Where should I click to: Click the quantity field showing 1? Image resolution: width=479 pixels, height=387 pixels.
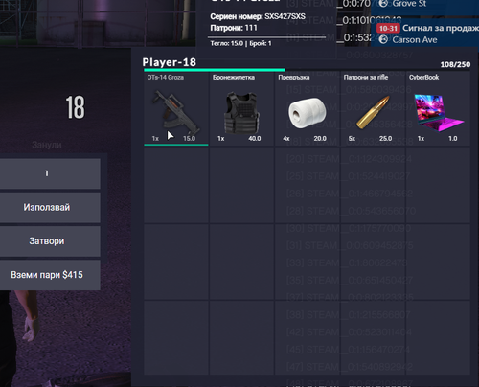point(47,173)
